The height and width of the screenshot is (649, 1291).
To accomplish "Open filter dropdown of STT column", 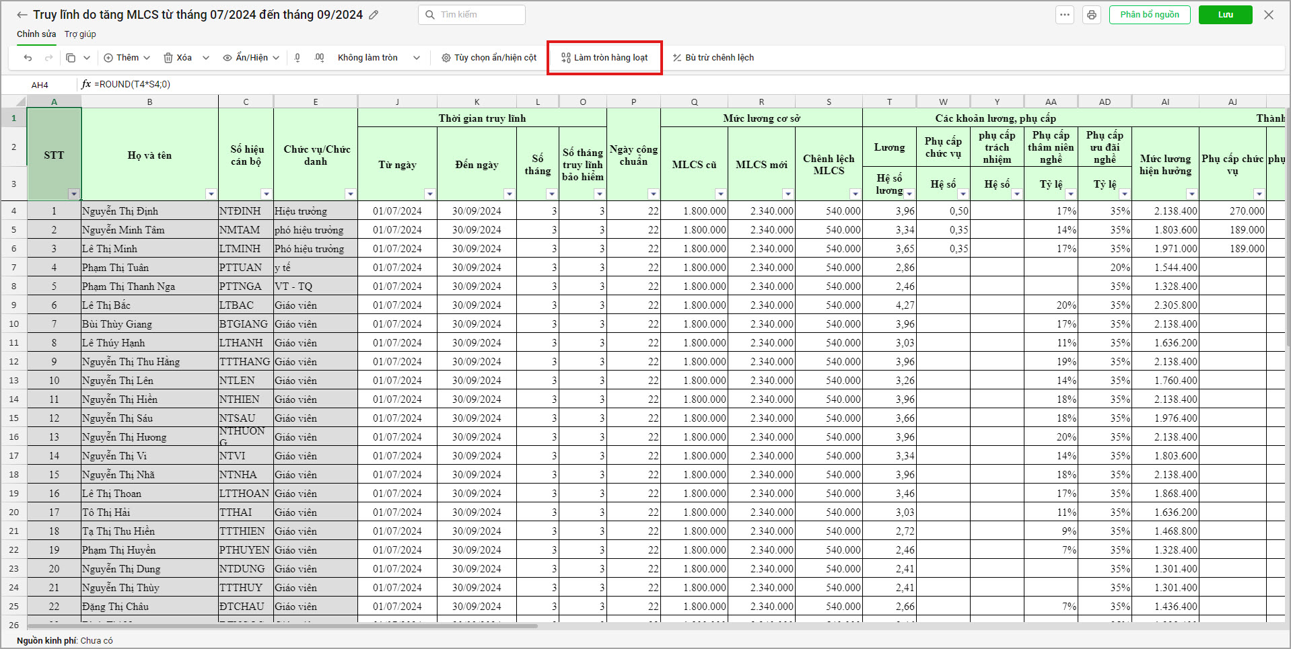I will (x=73, y=194).
